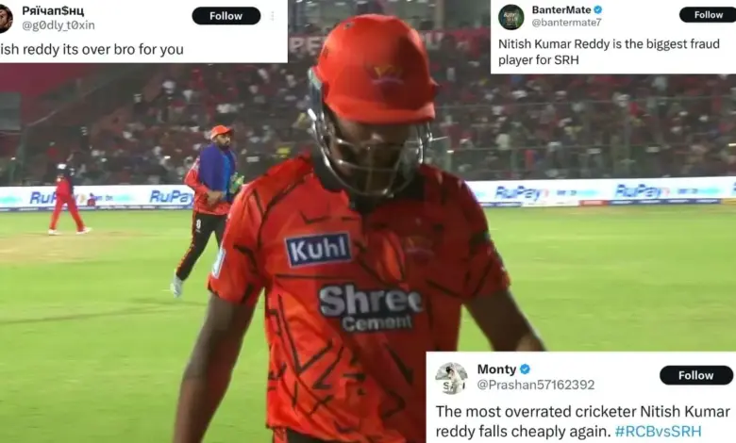Open the three-dot menu on first tweet

[x=273, y=16]
